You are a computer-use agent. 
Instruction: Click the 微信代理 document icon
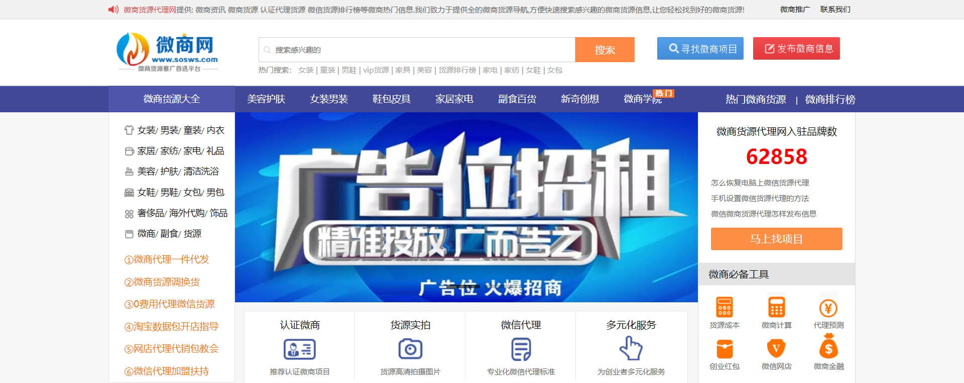click(521, 349)
